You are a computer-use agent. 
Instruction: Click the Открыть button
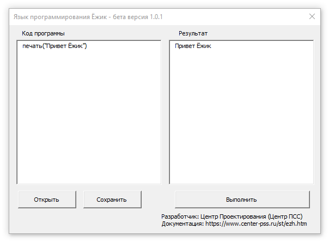coord(47,200)
